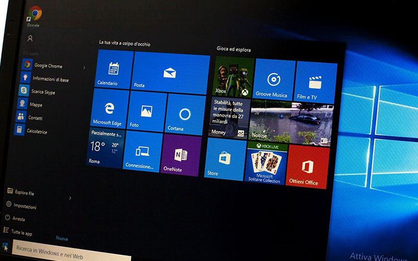
Task: Open the Xbox tile
Action: [234, 77]
